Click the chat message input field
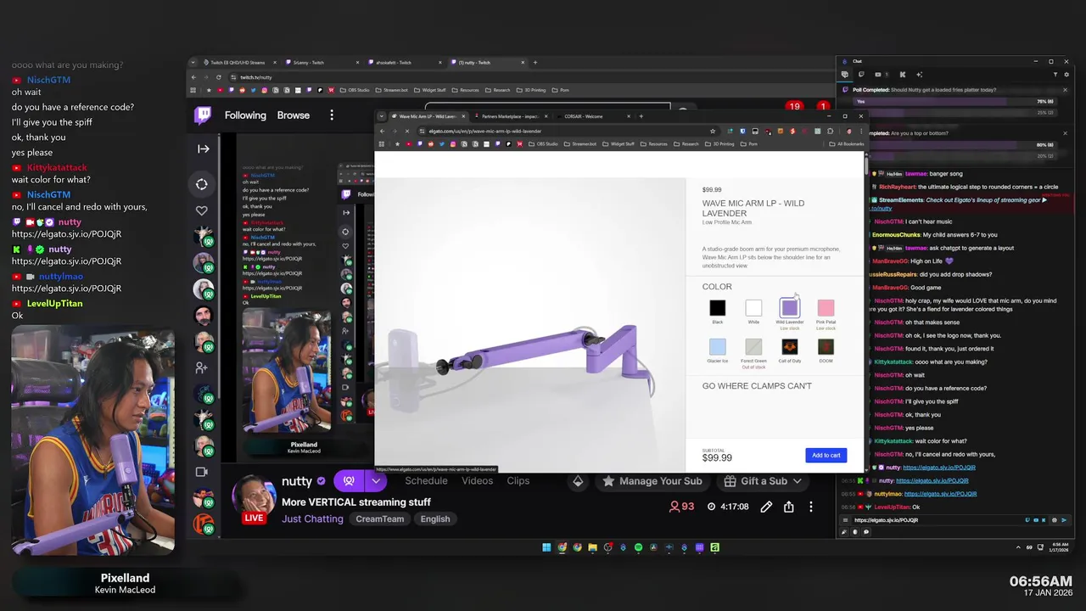The height and width of the screenshot is (611, 1086). (x=938, y=520)
